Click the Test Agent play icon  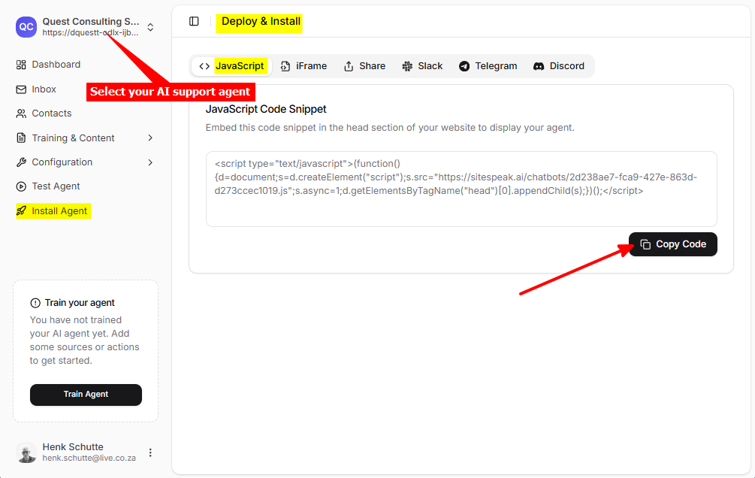pos(22,186)
